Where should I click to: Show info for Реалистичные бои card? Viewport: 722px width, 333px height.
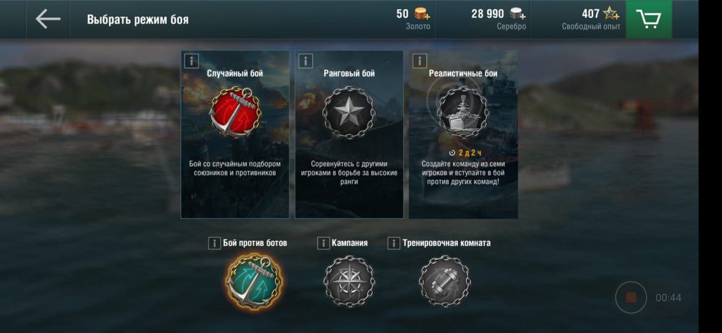[420, 60]
